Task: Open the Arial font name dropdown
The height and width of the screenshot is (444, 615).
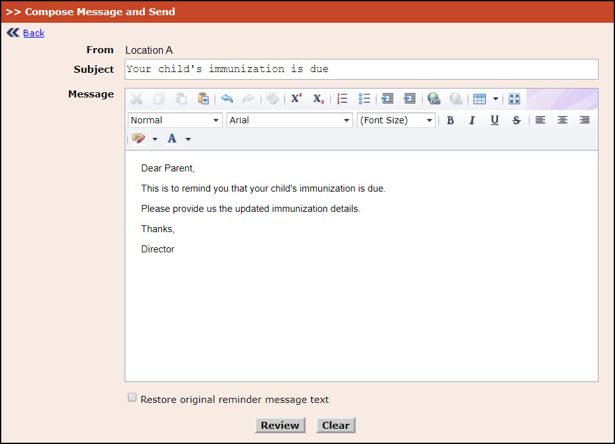Action: 289,120
